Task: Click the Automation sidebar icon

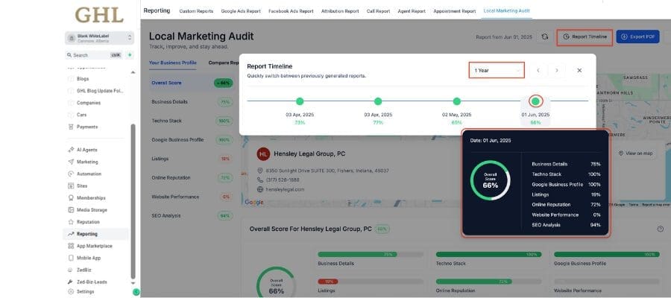Action: (x=72, y=174)
